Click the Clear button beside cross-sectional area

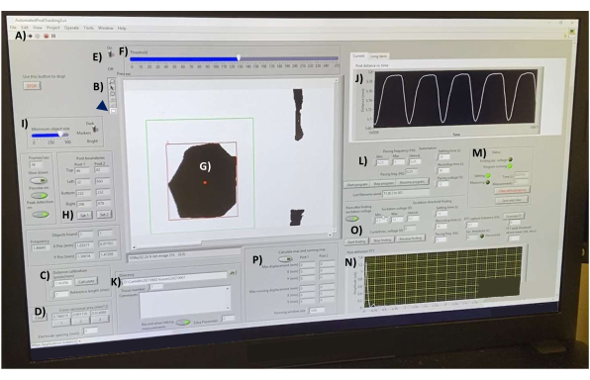(40, 318)
